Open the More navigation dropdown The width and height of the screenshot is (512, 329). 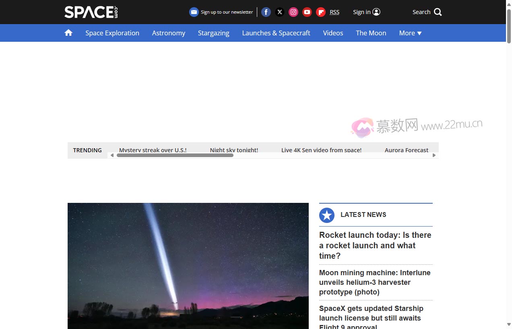[x=410, y=33]
